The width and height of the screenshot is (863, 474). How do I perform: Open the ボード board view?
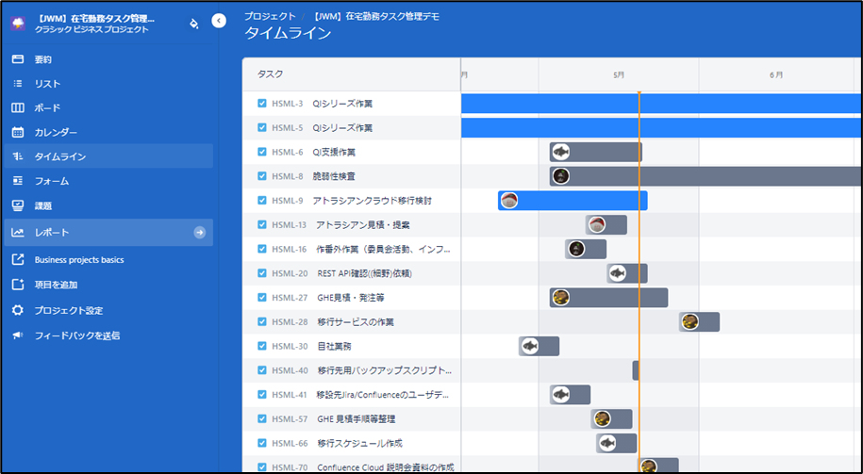tap(47, 108)
